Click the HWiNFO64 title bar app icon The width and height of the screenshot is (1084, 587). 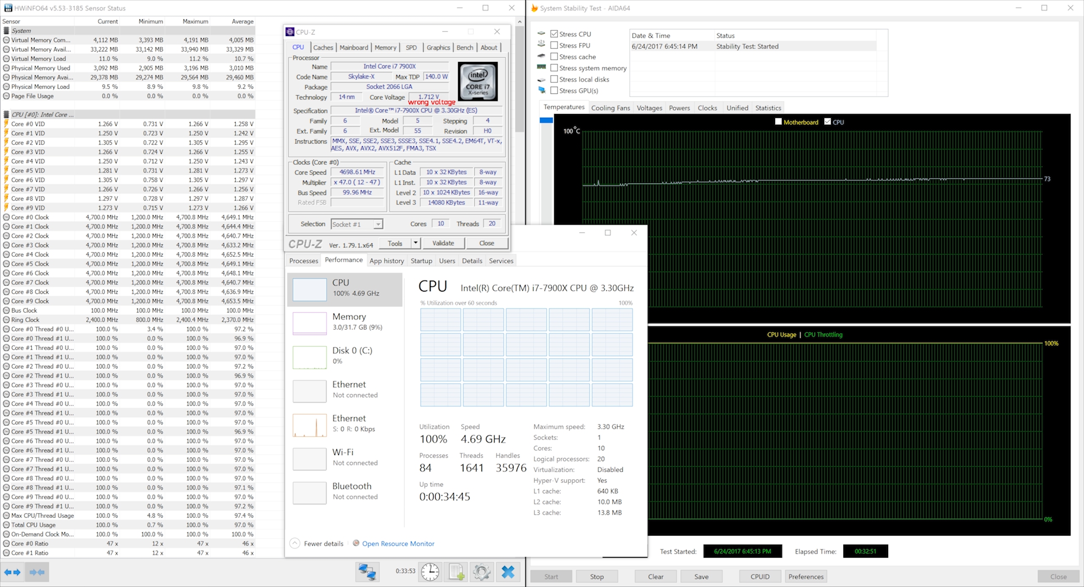[x=8, y=8]
